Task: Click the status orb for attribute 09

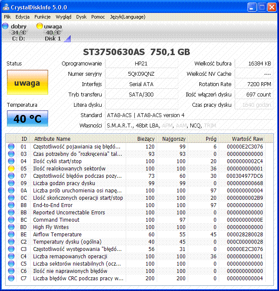Action: [11, 183]
